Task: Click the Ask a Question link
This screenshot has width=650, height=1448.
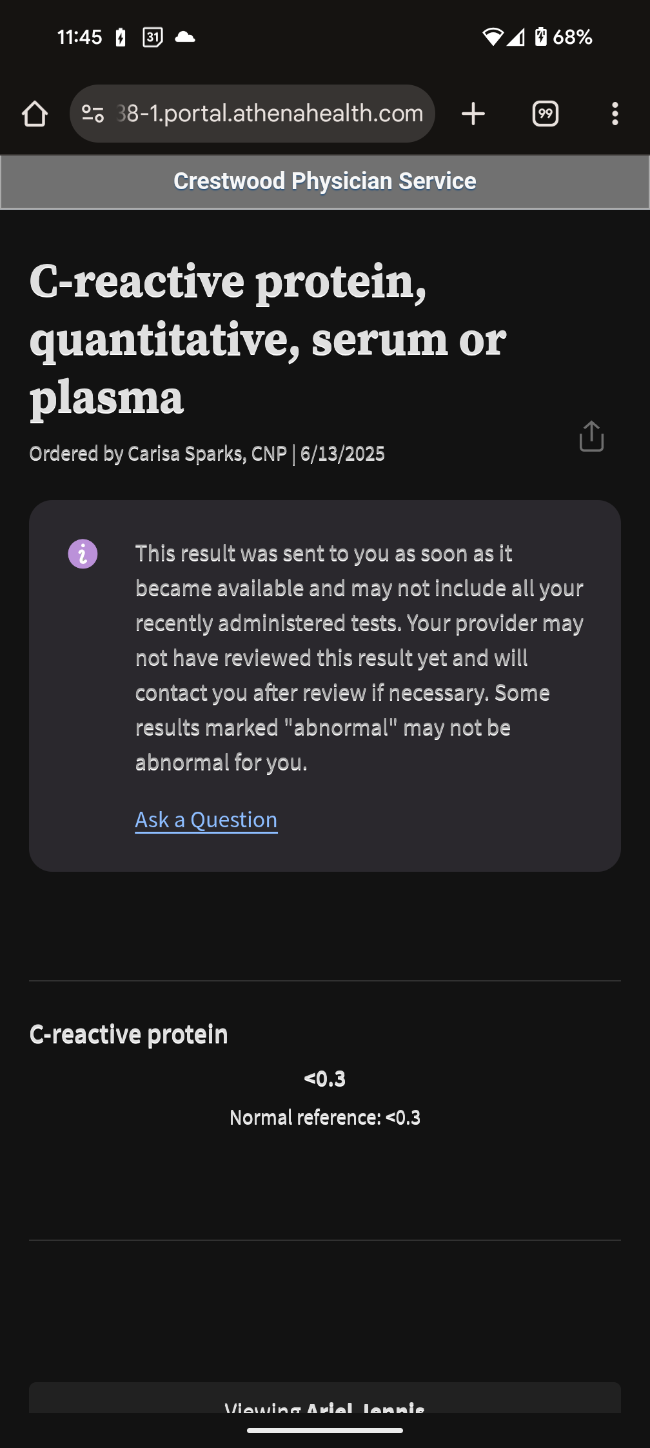Action: coord(206,820)
